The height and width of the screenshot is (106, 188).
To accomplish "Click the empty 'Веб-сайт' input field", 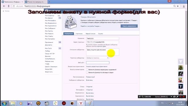I will (x=98, y=63).
